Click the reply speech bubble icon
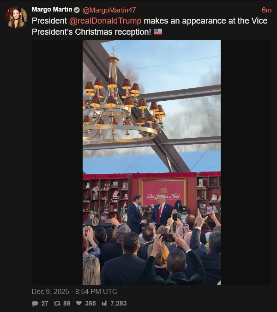Viewport: 277px width, 312px height. [35, 303]
